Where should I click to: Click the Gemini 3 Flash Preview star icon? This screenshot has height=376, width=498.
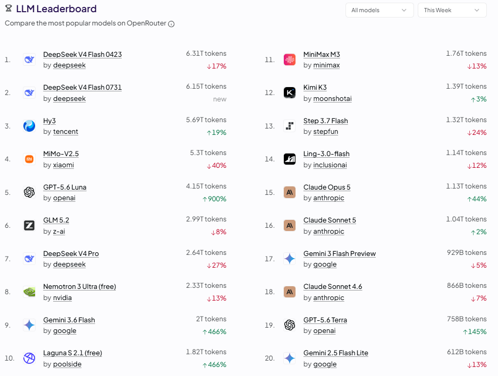pos(289,259)
